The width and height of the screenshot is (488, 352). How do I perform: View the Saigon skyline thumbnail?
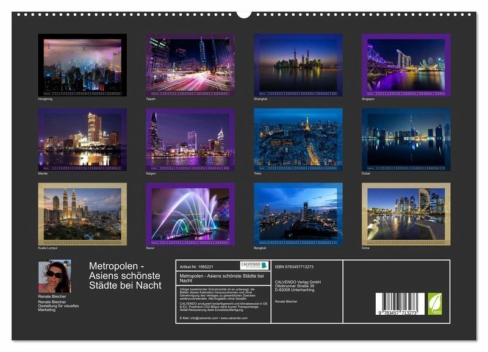point(190,140)
